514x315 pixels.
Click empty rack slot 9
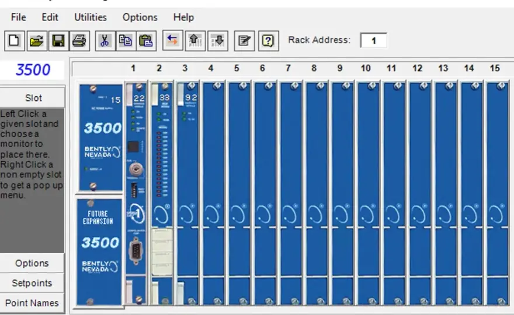[342, 193]
